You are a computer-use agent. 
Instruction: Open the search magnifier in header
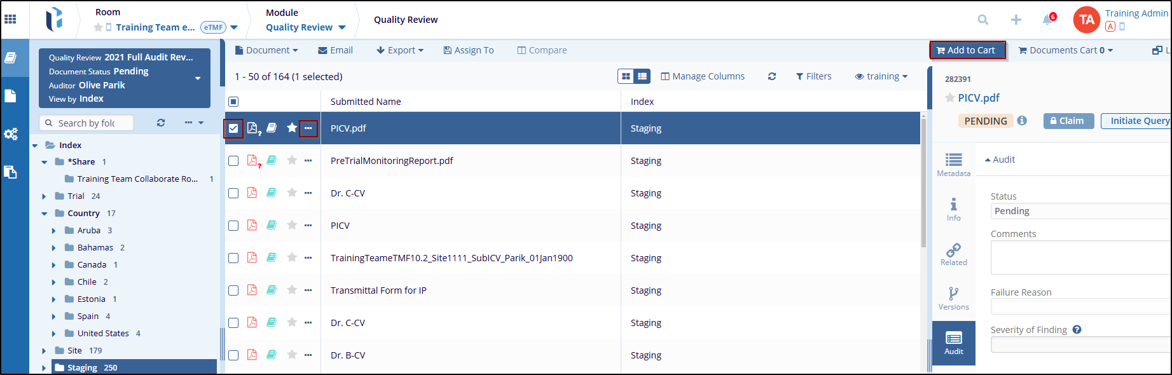tap(982, 20)
